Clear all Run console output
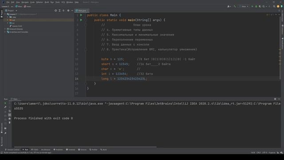This screenshot has width=284, height=160. point(10,123)
